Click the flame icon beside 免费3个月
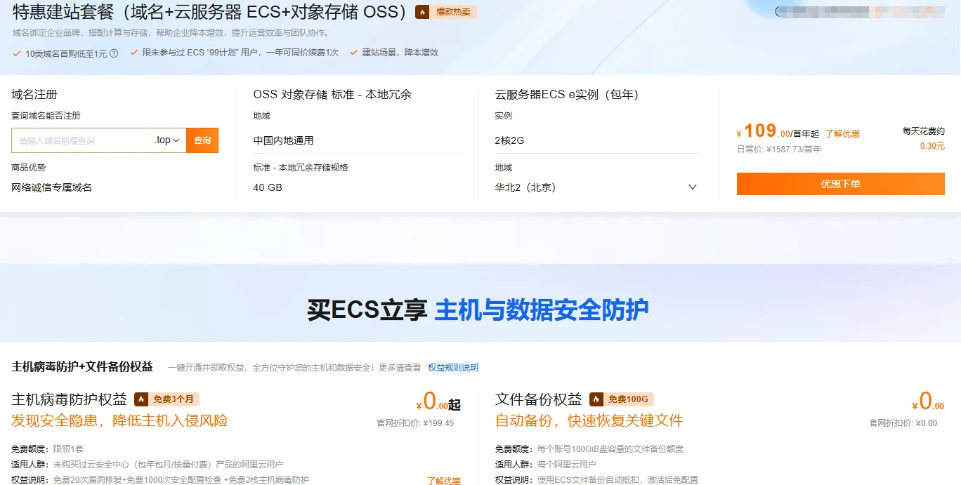This screenshot has height=485, width=961. (x=141, y=399)
